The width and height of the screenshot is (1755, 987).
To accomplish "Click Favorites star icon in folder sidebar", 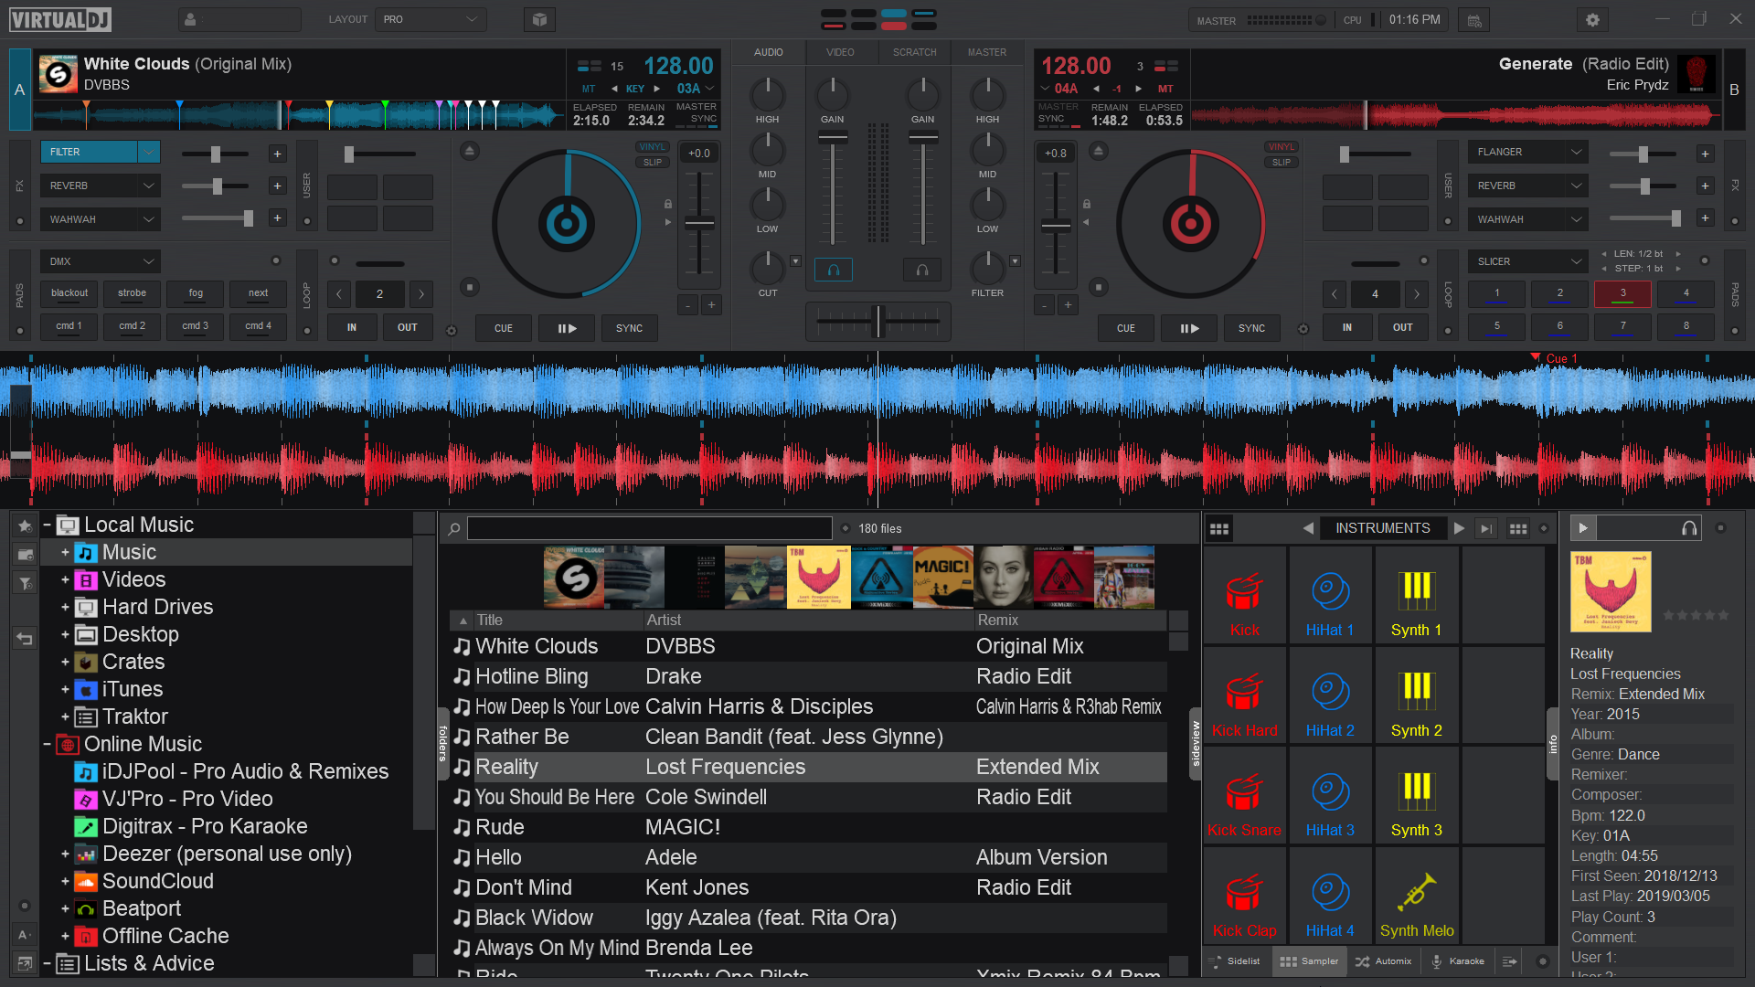I will [25, 525].
